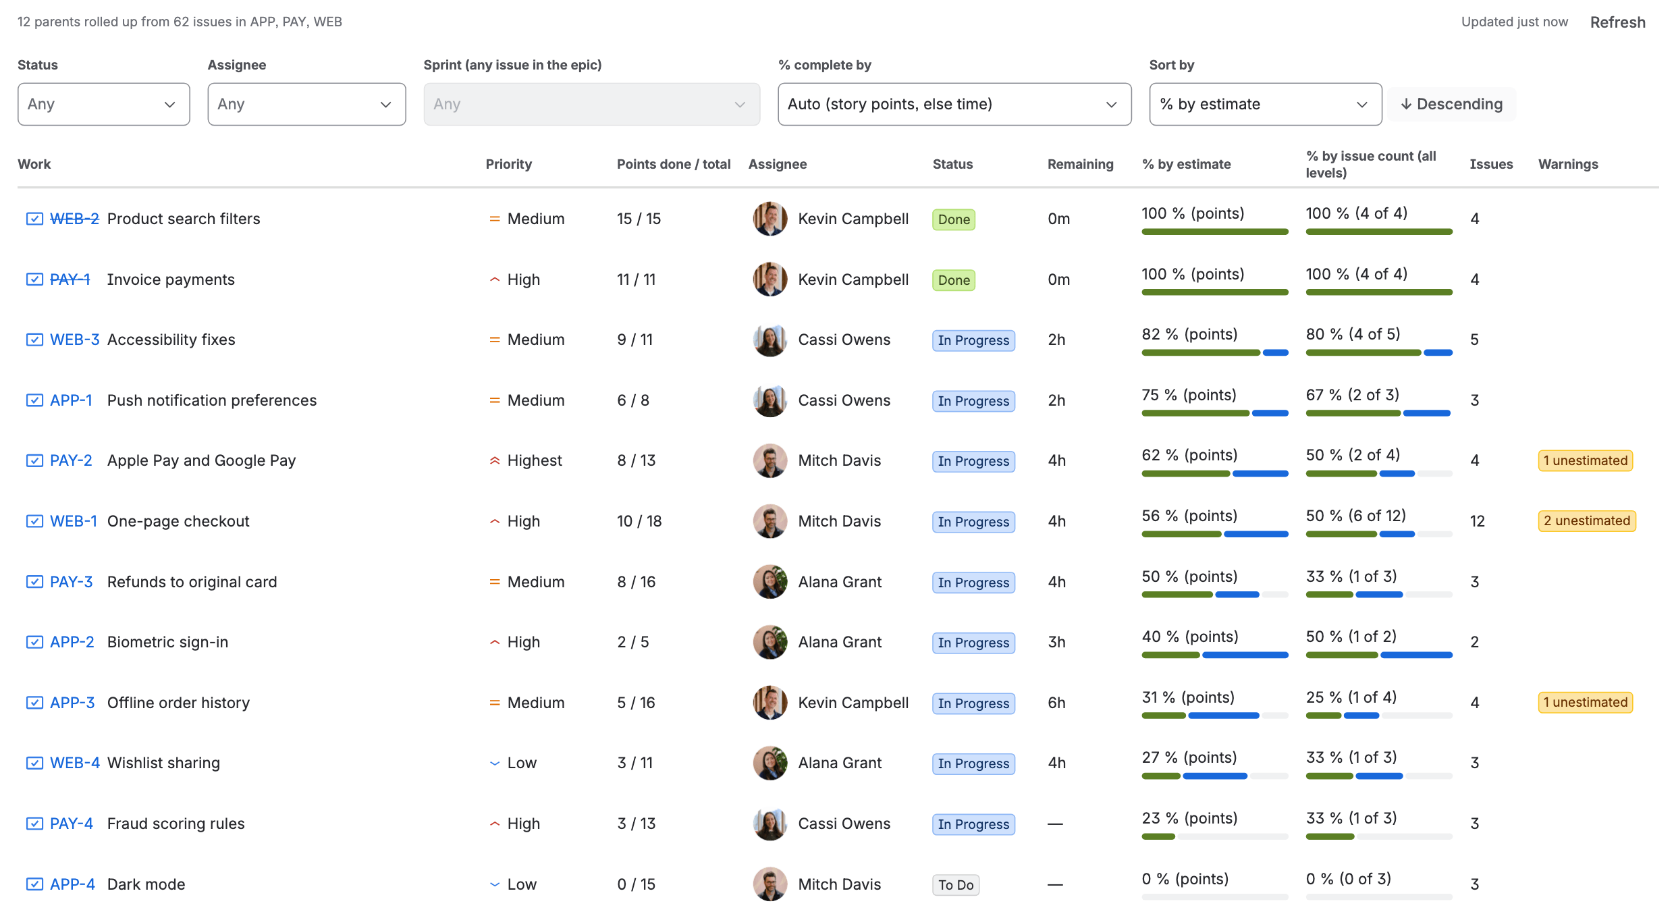Click the '6h' remaining cell
The height and width of the screenshot is (914, 1674).
pos(1057,703)
